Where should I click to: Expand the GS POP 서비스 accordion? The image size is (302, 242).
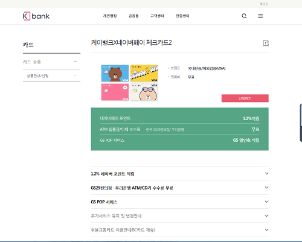tap(179, 202)
